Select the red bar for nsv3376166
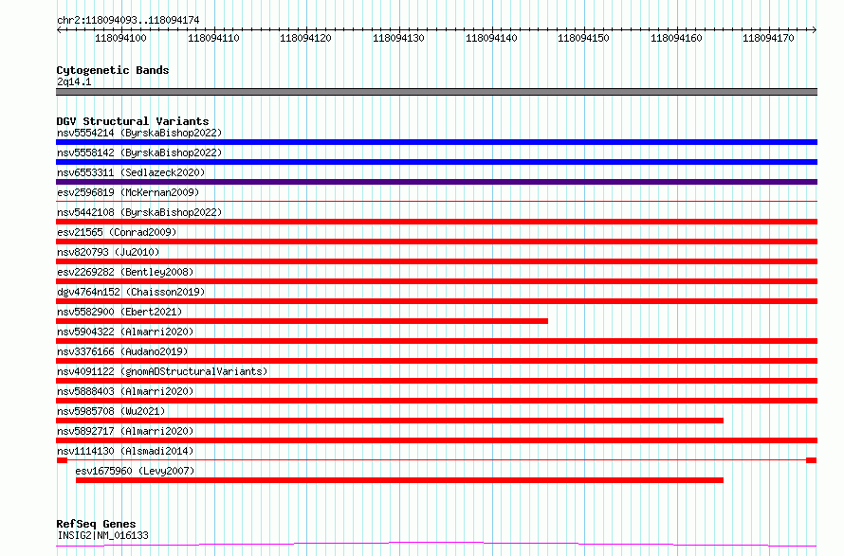 pos(436,361)
